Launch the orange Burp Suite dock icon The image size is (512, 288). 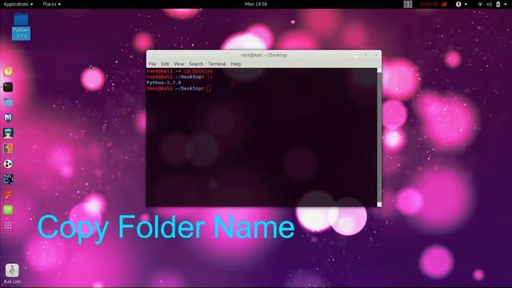point(8,149)
